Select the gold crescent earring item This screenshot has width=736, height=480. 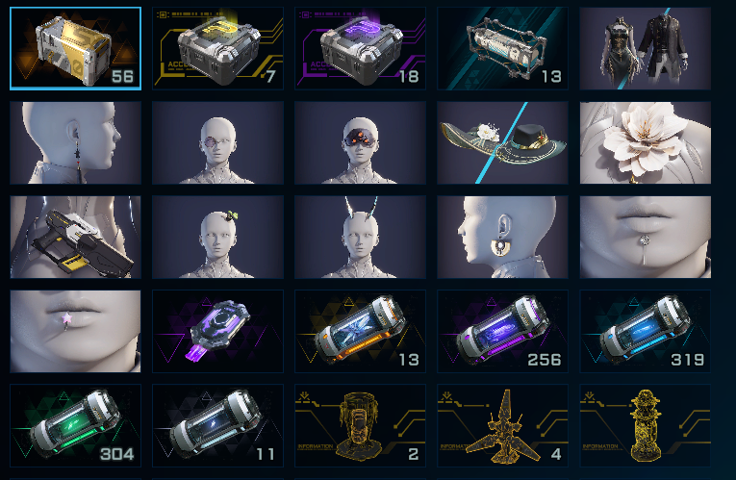pyautogui.click(x=503, y=237)
